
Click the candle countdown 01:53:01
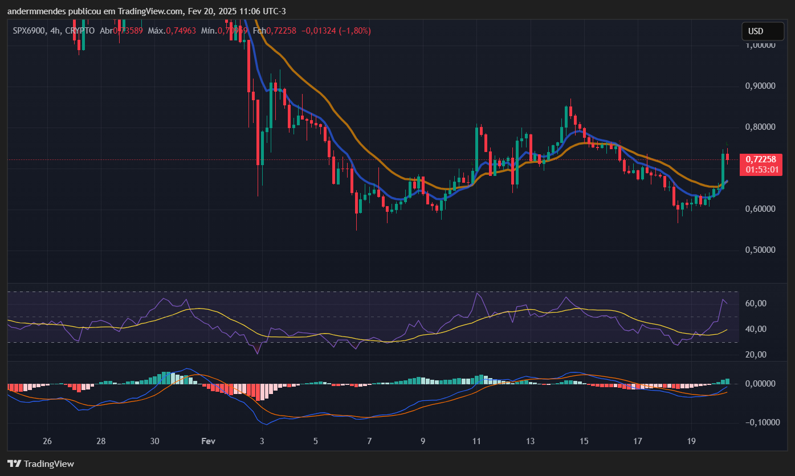coord(761,170)
